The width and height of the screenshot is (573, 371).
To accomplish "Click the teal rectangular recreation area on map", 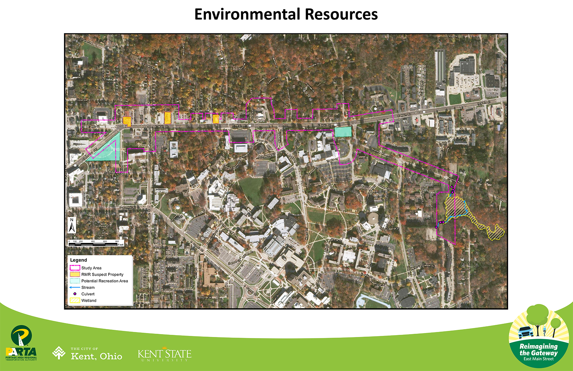I will point(343,132).
